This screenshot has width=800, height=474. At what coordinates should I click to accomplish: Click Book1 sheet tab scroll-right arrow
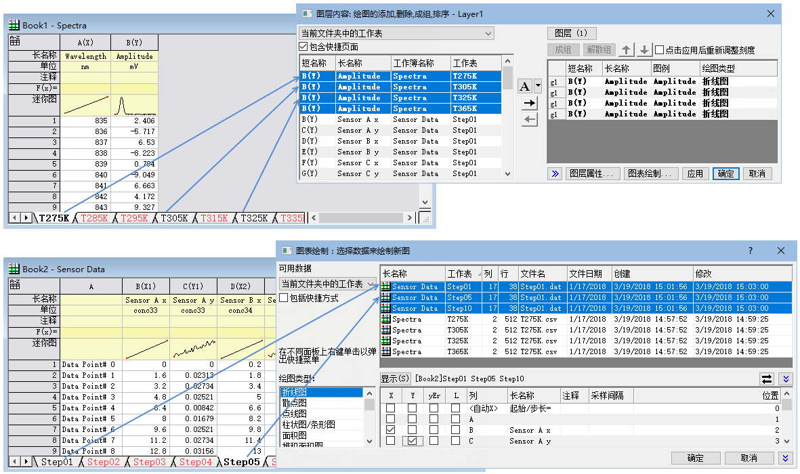(x=26, y=218)
